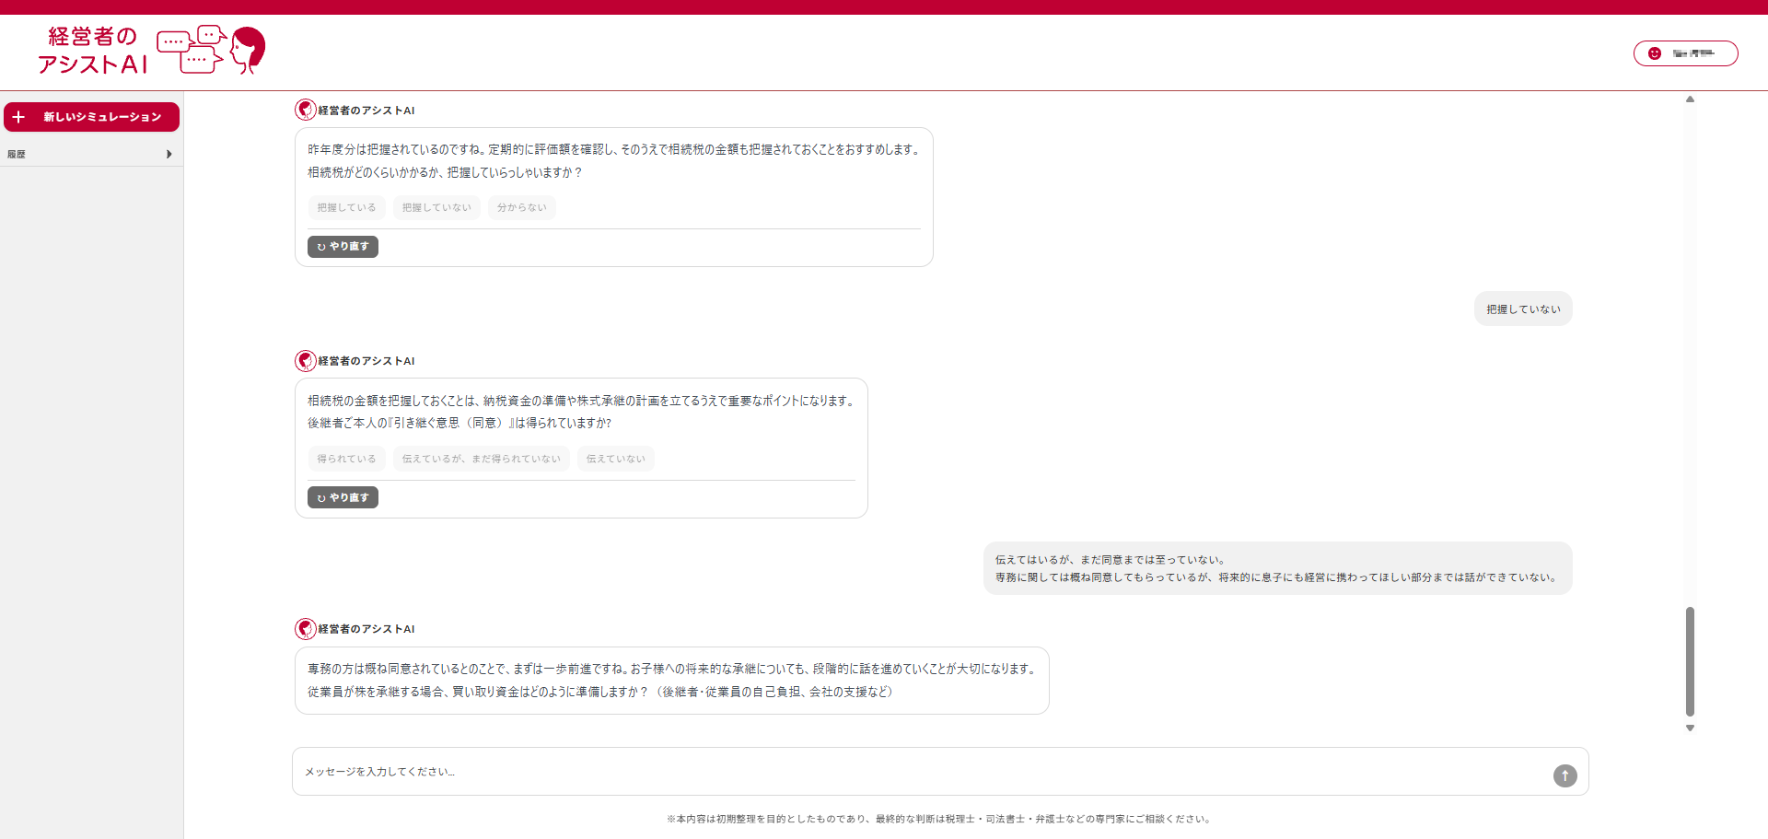This screenshot has height=839, width=1768.
Task: Choose 伝えているが、まだ得られていない chip
Action: coord(482,459)
